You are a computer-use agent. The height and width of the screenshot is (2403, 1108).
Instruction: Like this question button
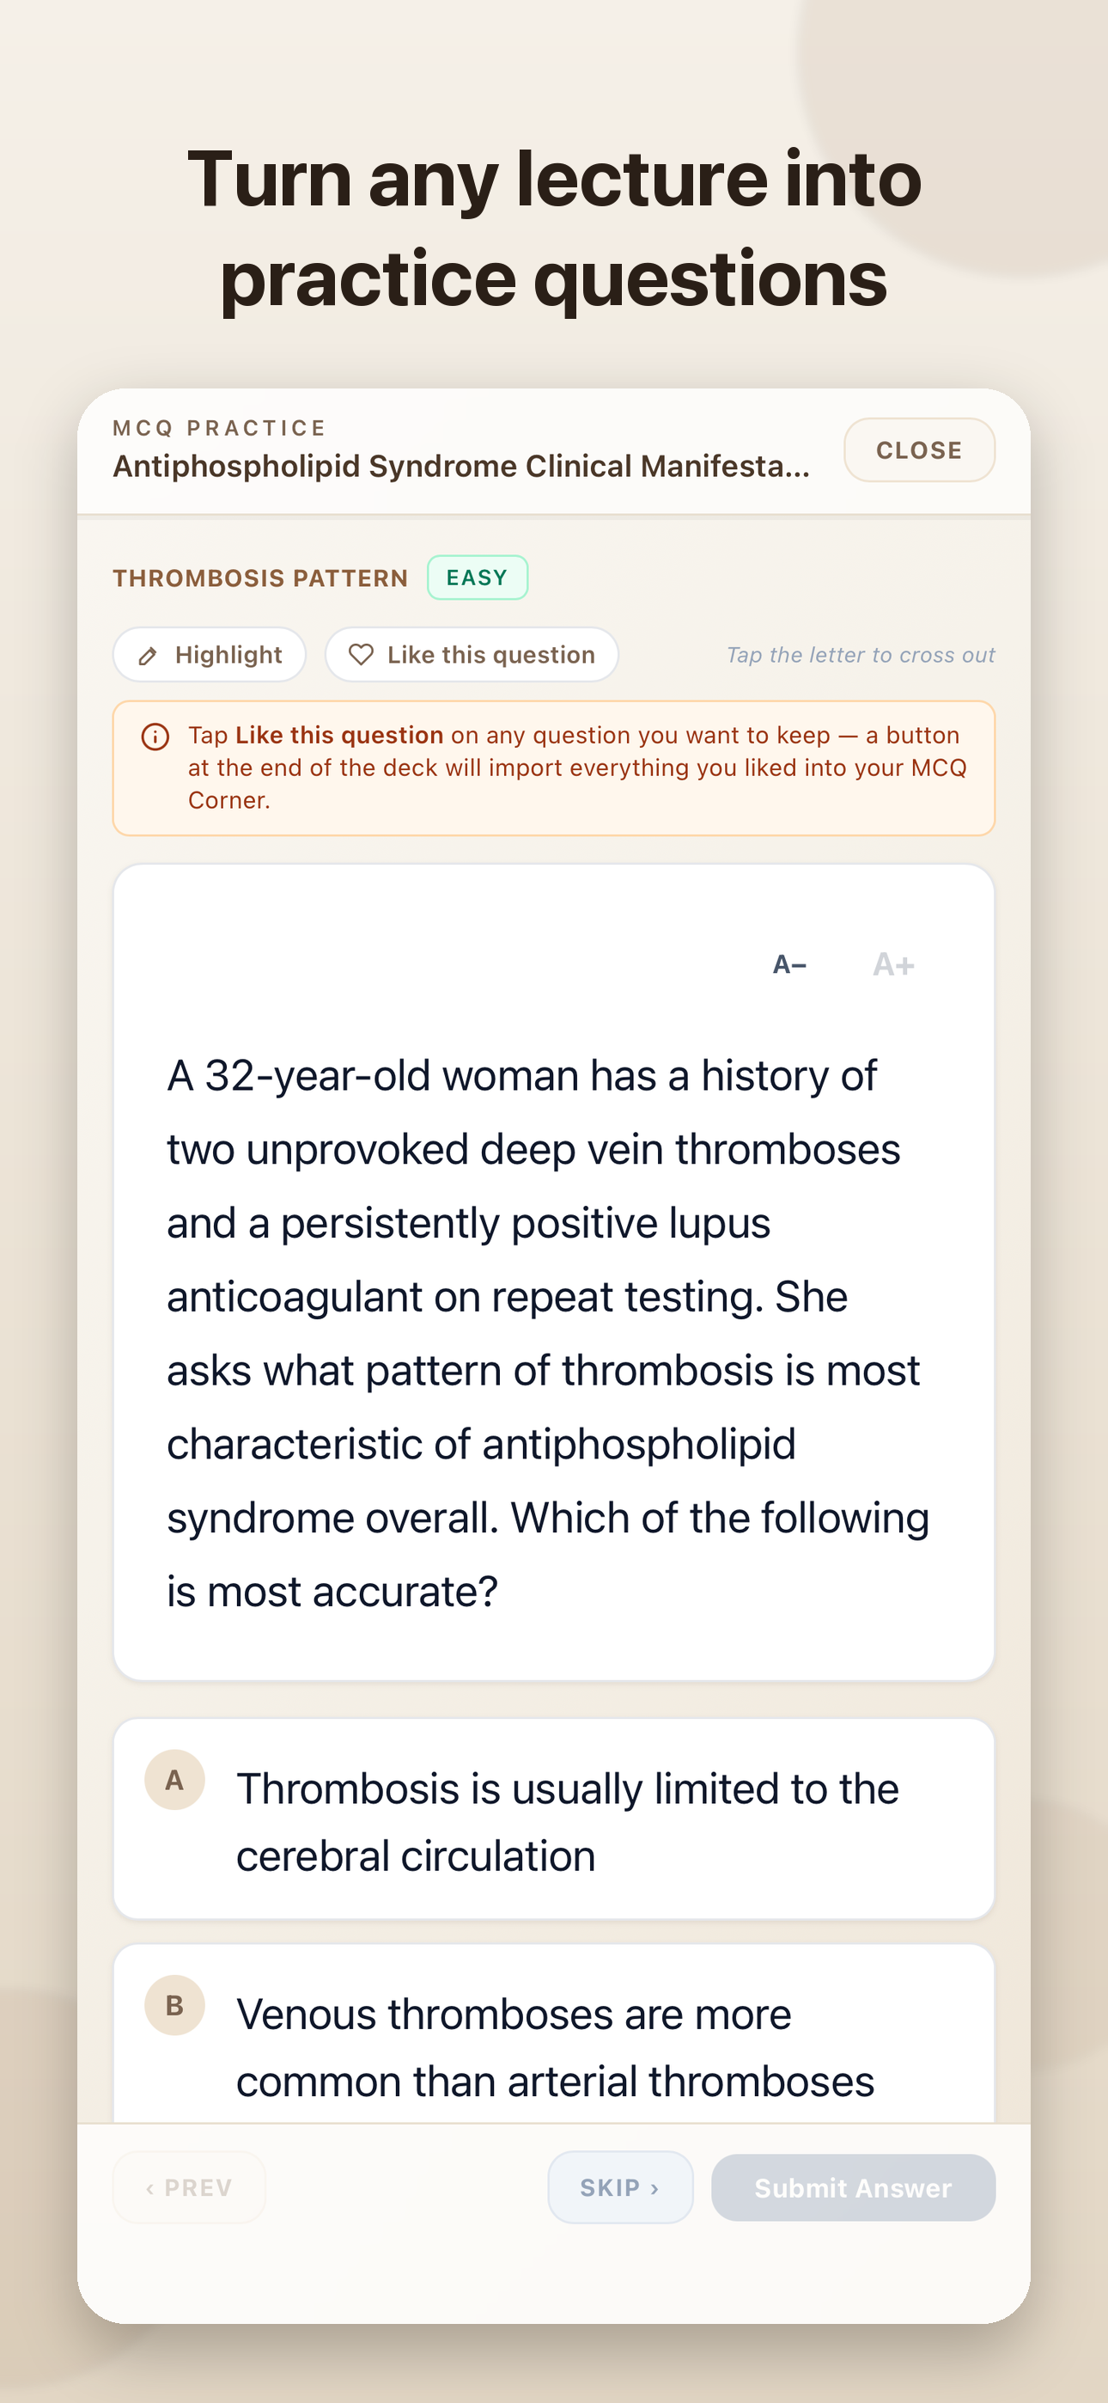click(472, 655)
